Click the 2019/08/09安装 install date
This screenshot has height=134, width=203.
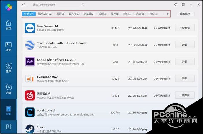pos(137,79)
